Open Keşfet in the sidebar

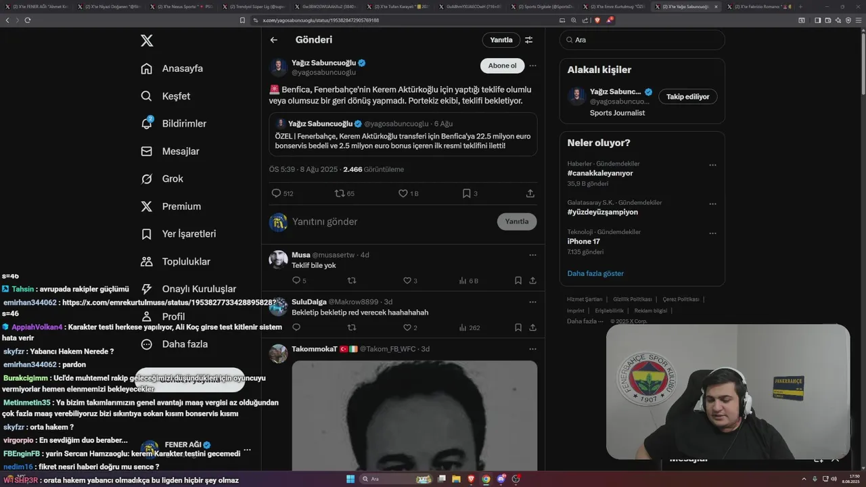click(x=165, y=96)
